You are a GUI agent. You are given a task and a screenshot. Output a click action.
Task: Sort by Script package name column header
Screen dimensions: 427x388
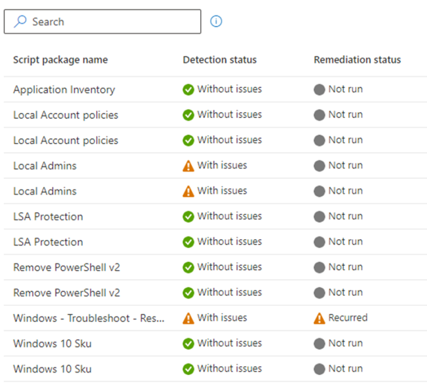coord(61,60)
